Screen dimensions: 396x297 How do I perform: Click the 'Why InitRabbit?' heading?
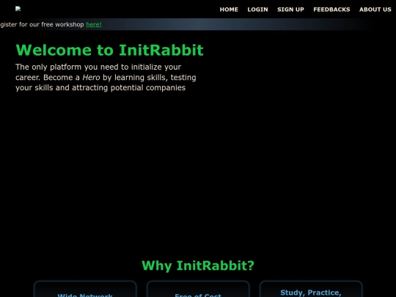tap(198, 265)
